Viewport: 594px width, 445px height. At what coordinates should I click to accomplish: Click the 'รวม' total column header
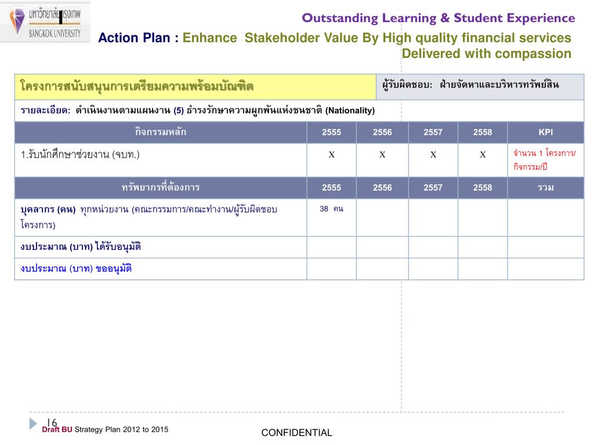546,188
